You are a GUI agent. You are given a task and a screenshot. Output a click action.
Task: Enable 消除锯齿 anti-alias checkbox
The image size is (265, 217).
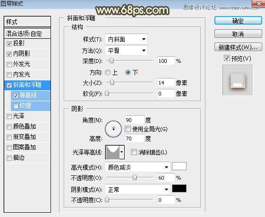click(x=134, y=152)
